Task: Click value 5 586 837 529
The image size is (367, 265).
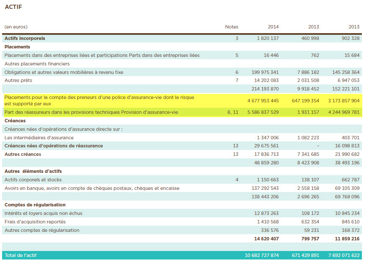Action: 263,113
